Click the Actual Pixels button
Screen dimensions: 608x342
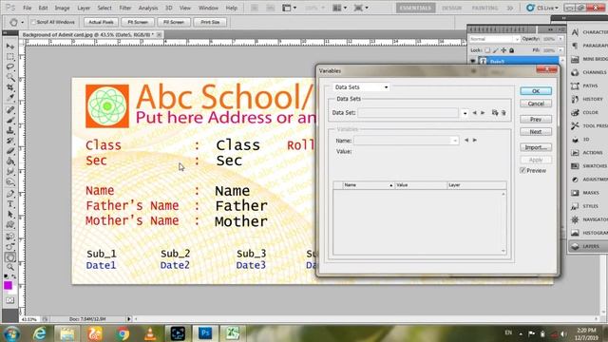pos(101,22)
